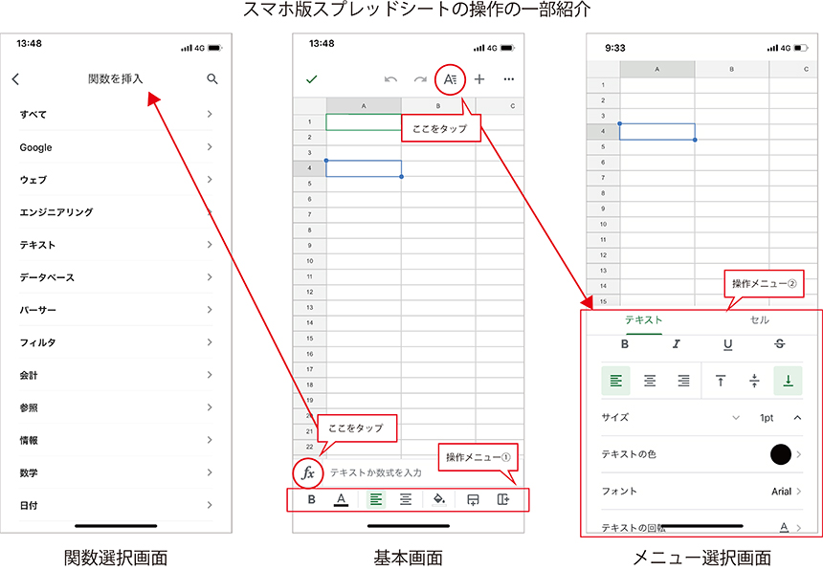The image size is (823, 570).
Task: Open the テキストの色 row chevron
Action: [798, 454]
